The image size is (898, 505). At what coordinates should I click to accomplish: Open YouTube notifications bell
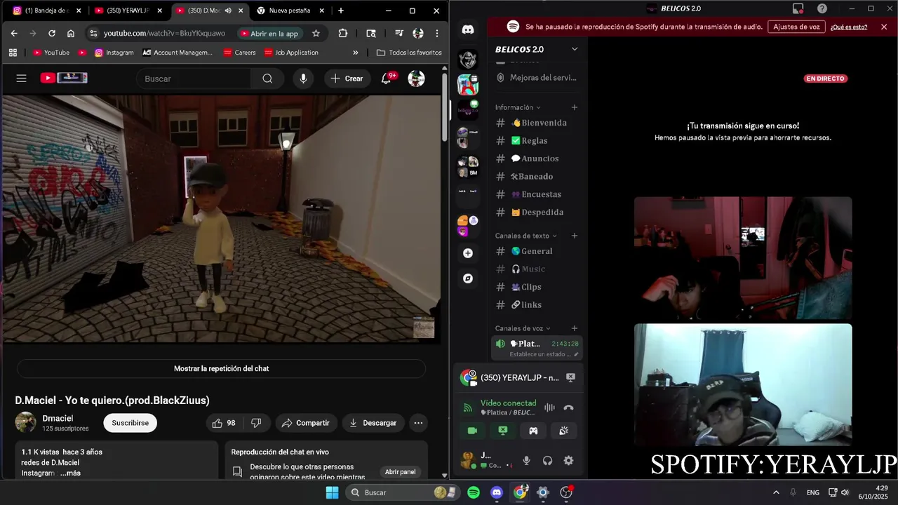click(387, 79)
